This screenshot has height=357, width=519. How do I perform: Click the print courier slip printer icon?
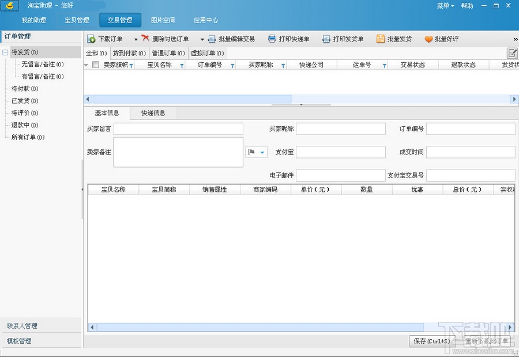tap(272, 39)
